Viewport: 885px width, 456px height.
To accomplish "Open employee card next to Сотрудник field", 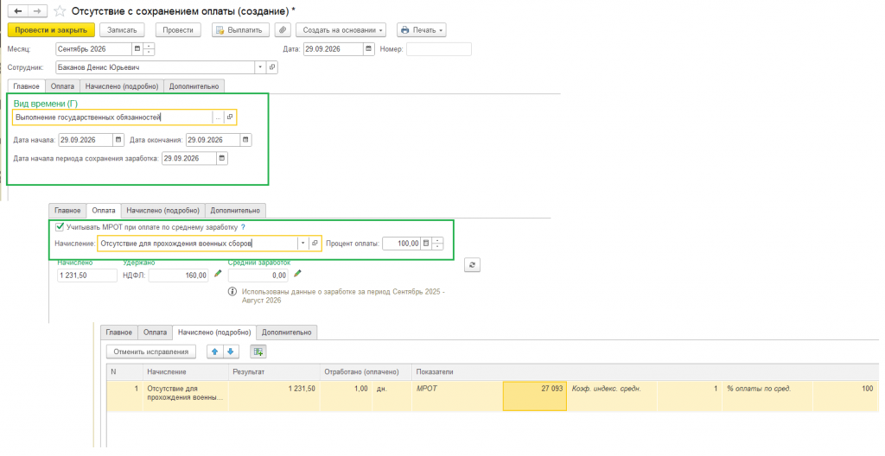I will (x=272, y=67).
